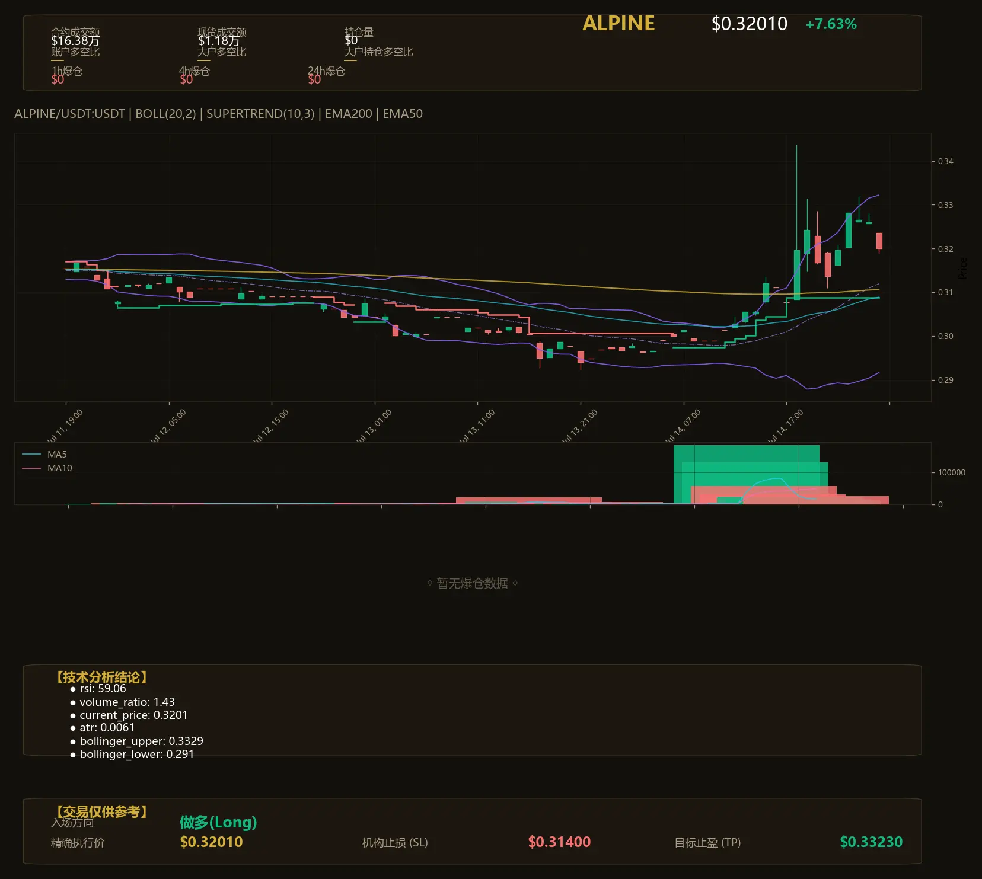Click the Jul 12, 05:00 time axis label
982x879 pixels.
(168, 426)
